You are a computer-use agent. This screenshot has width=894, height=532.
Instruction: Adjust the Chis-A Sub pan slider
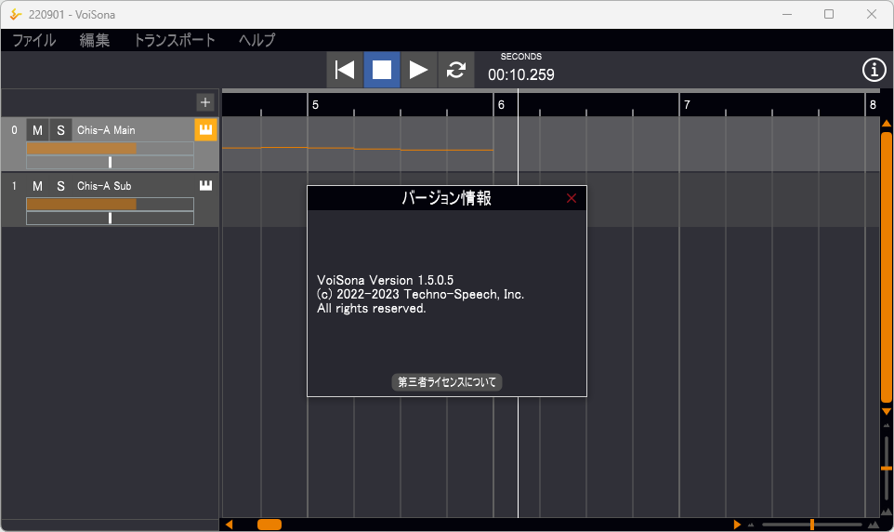(x=110, y=218)
